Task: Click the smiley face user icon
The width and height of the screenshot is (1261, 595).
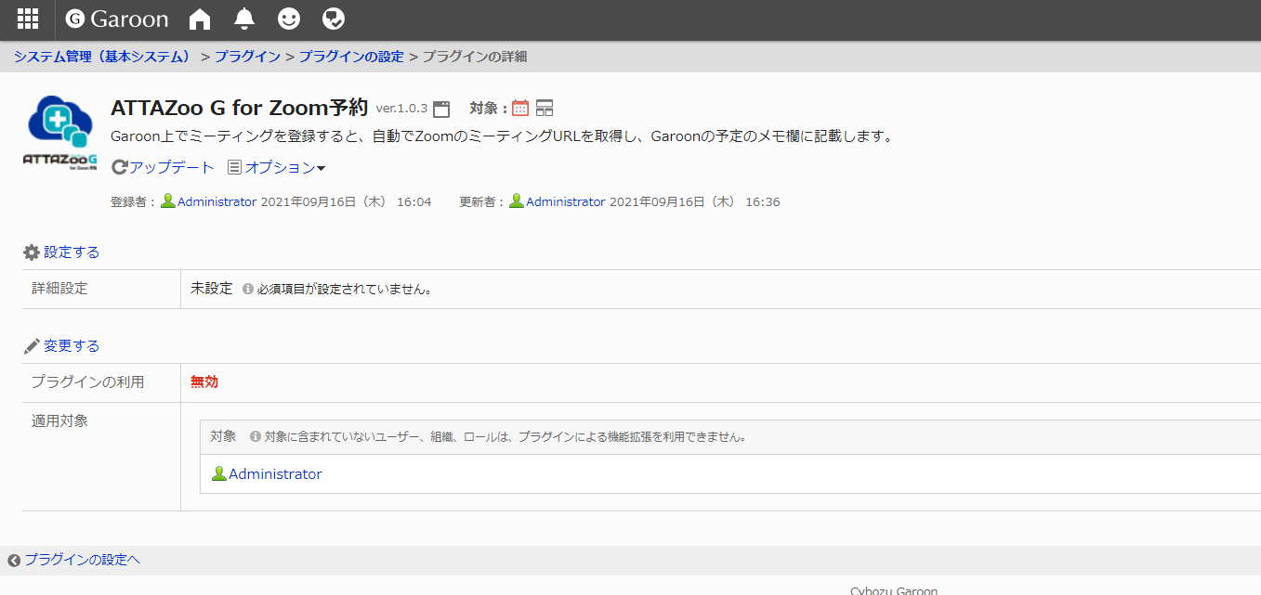Action: tap(289, 19)
